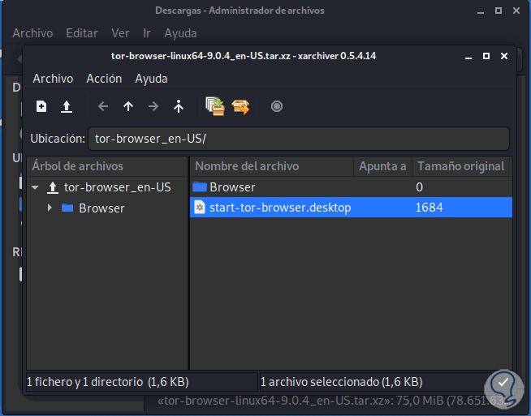
Task: Sort by Tamaño original column
Action: [x=461, y=166]
